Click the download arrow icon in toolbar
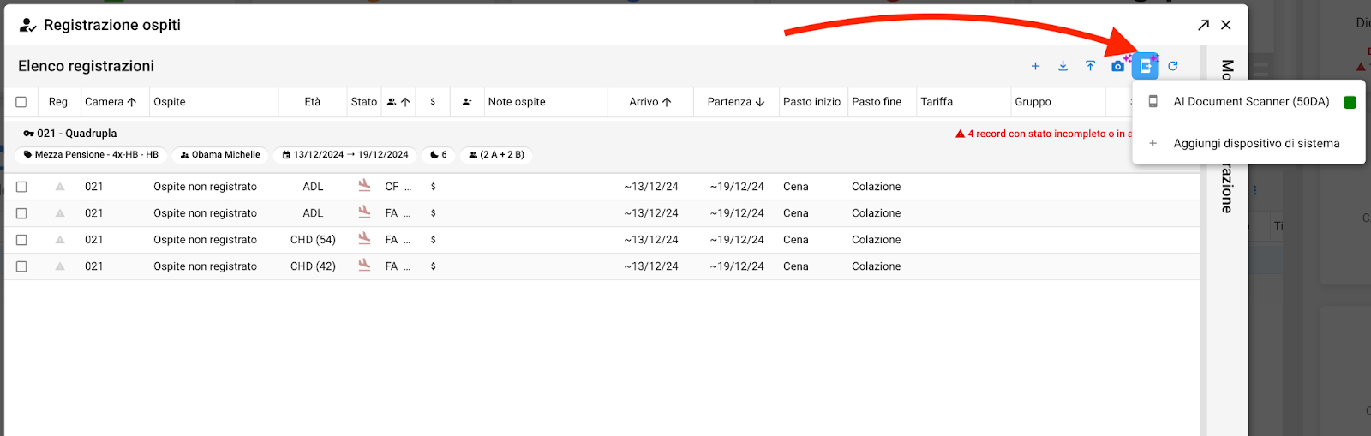The width and height of the screenshot is (1371, 436). tap(1063, 66)
